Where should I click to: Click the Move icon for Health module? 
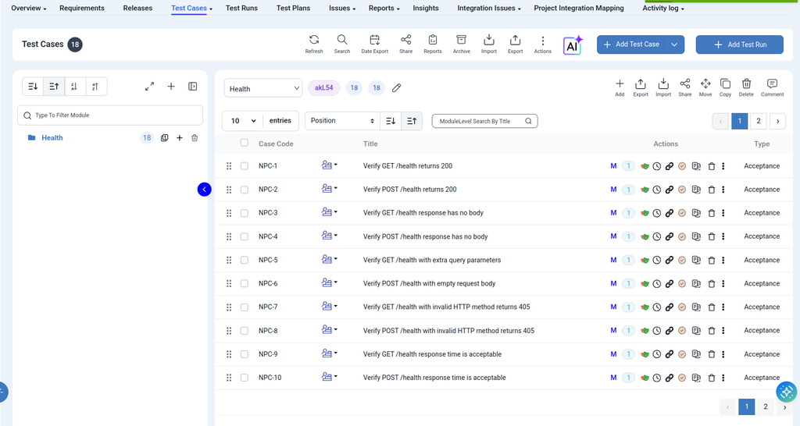click(x=705, y=83)
